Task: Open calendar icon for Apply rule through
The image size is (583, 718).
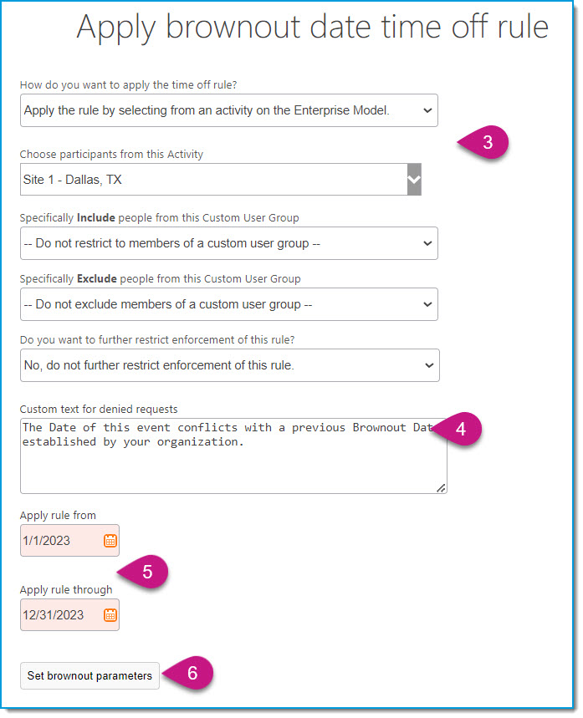Action: click(x=110, y=615)
